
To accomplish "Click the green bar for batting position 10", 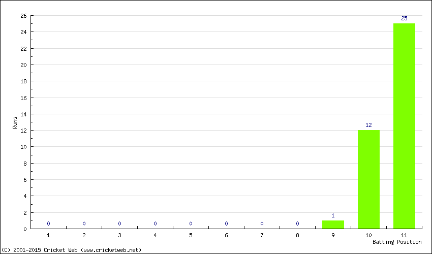I will [x=368, y=179].
